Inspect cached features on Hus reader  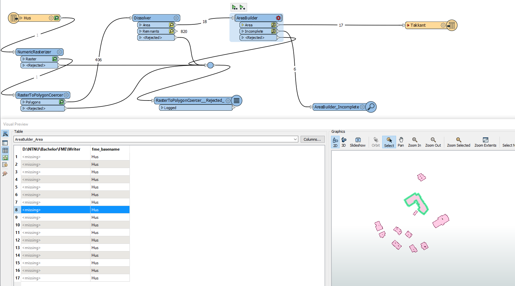tap(57, 18)
